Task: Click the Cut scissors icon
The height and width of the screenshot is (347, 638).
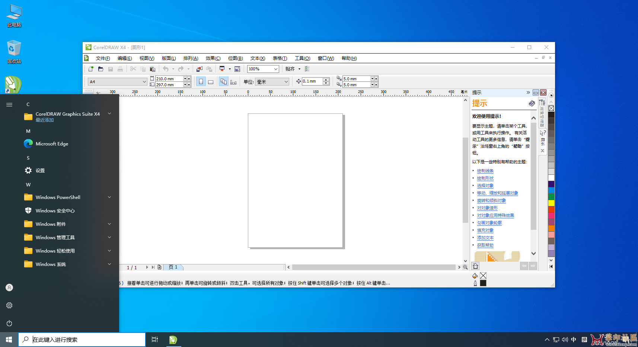Action: tap(133, 69)
